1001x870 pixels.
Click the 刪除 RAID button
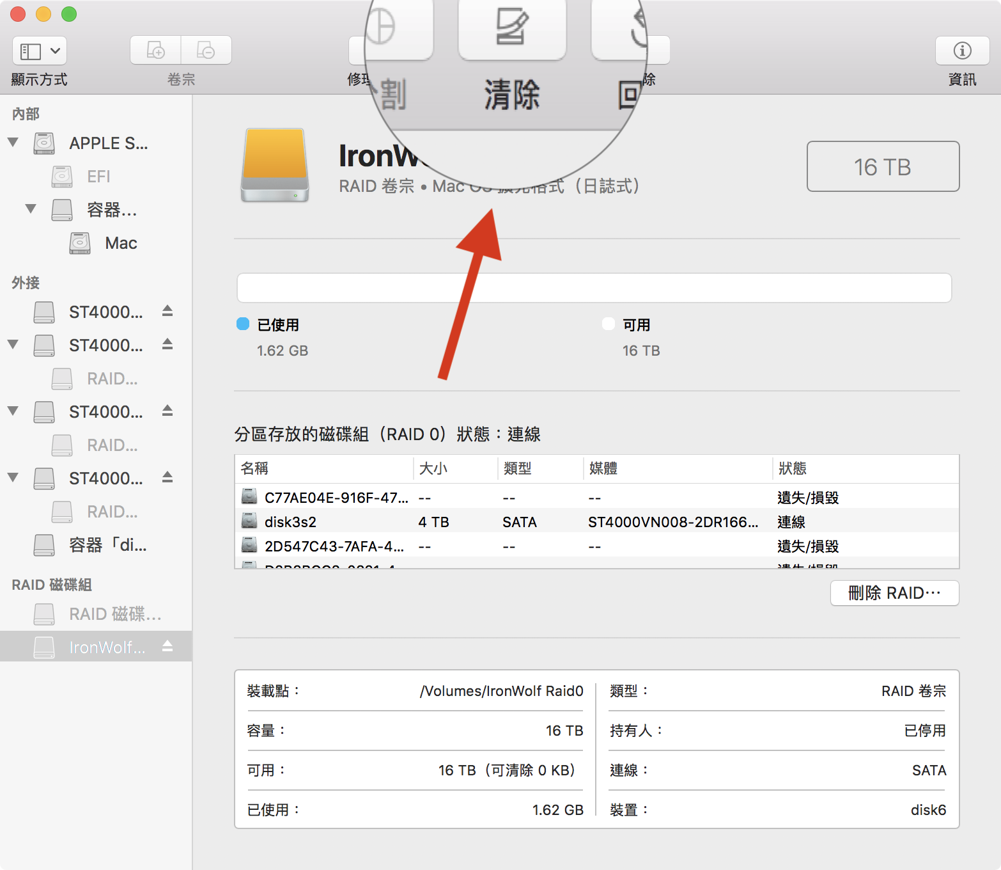point(894,593)
